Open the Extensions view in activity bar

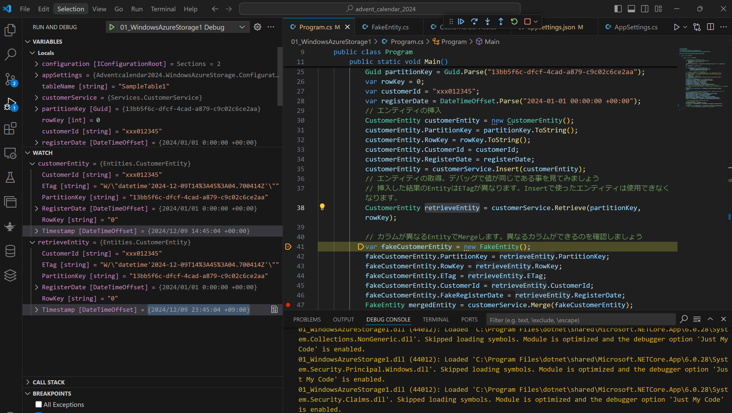pos(10,129)
